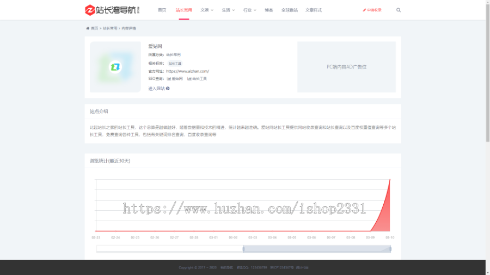Click chart icon beside 站长工具 SEO query
Screen dimensions: 490x275
[x=189, y=79]
